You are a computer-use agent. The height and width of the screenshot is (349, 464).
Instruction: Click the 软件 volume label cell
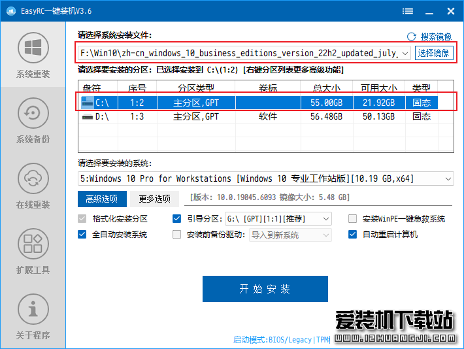click(x=268, y=116)
